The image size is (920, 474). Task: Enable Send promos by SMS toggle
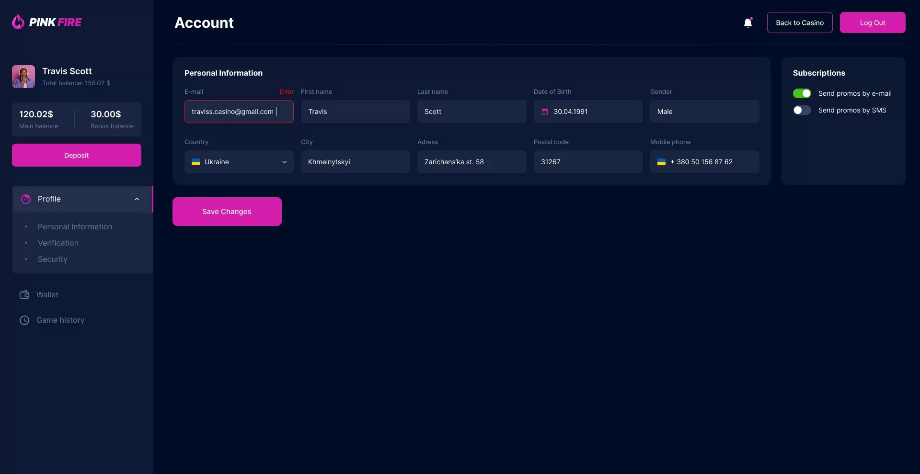802,110
